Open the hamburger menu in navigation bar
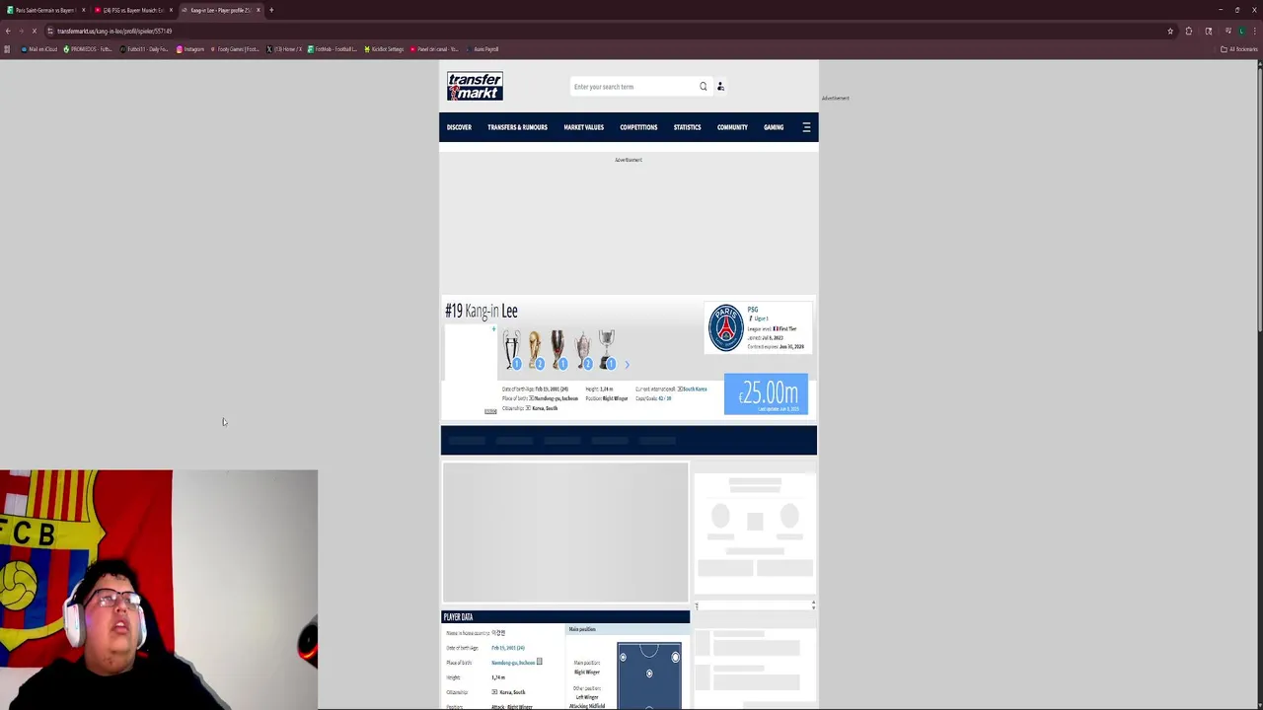 (x=806, y=127)
